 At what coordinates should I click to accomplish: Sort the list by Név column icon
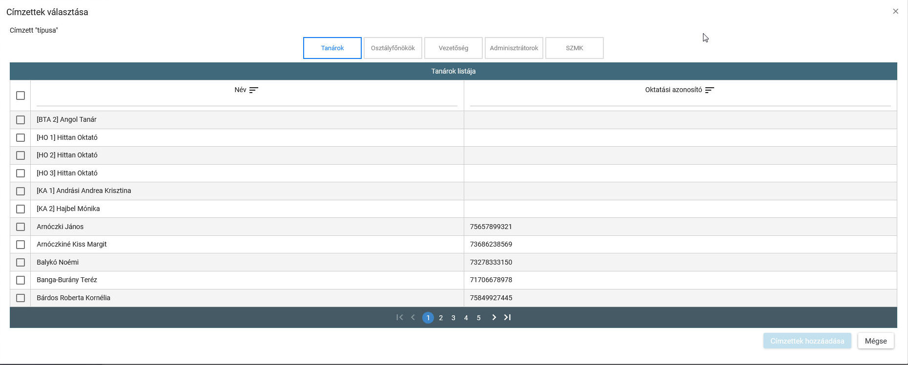coord(253,90)
